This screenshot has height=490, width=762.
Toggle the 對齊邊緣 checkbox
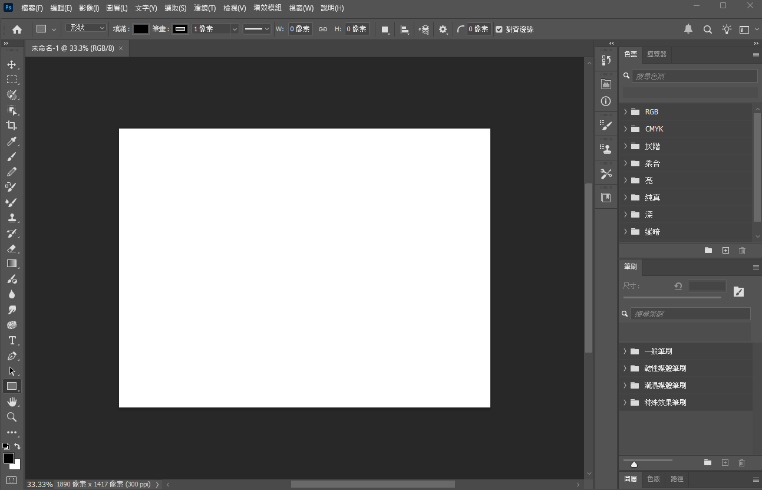coord(499,29)
